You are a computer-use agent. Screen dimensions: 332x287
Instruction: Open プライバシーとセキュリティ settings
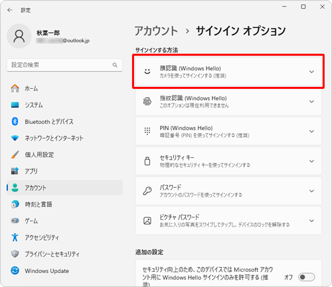64,254
